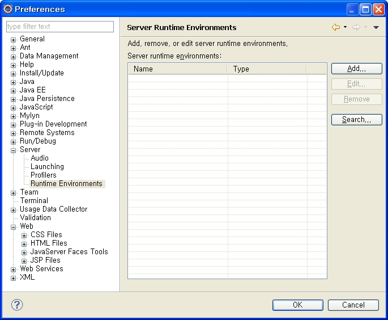The image size is (388, 320).
Task: Open the Profilers preference page
Action: (44, 175)
